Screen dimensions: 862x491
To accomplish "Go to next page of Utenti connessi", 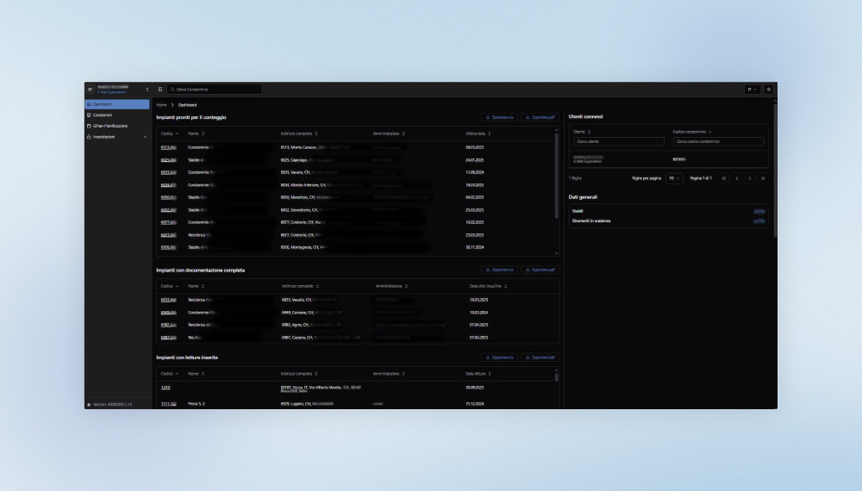I will [749, 178].
